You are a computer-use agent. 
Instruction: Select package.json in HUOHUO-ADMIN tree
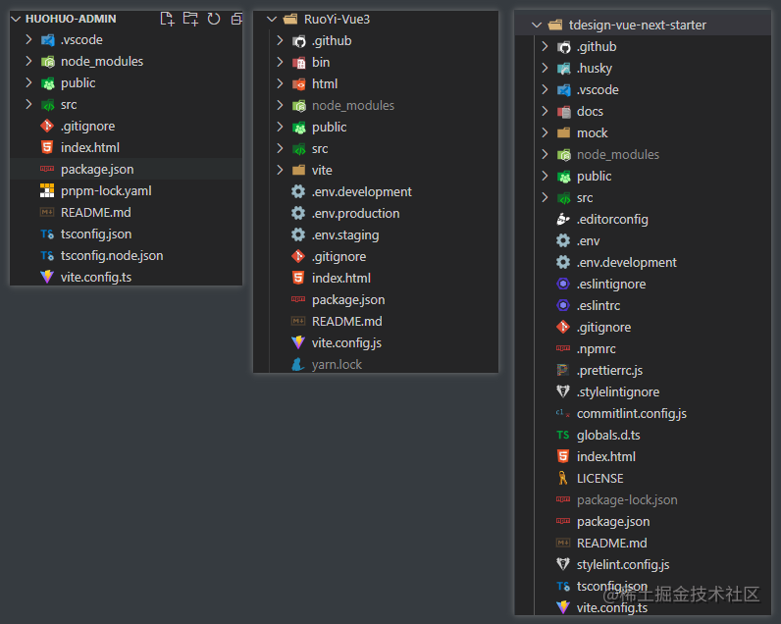(126, 170)
